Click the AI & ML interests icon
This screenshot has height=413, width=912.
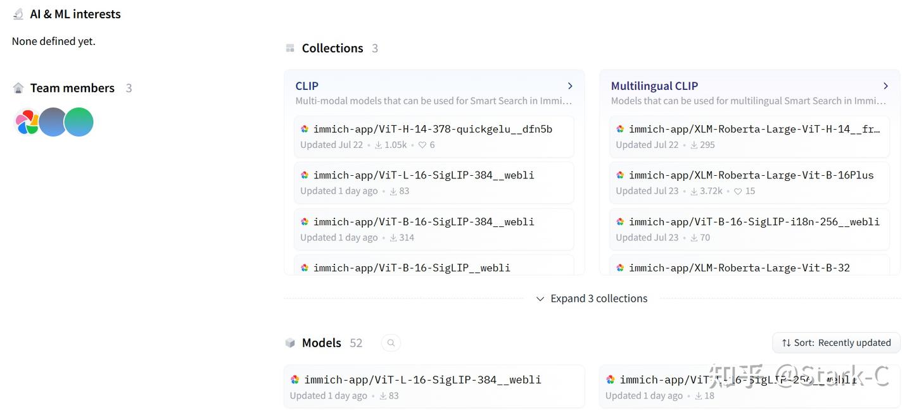coord(18,14)
